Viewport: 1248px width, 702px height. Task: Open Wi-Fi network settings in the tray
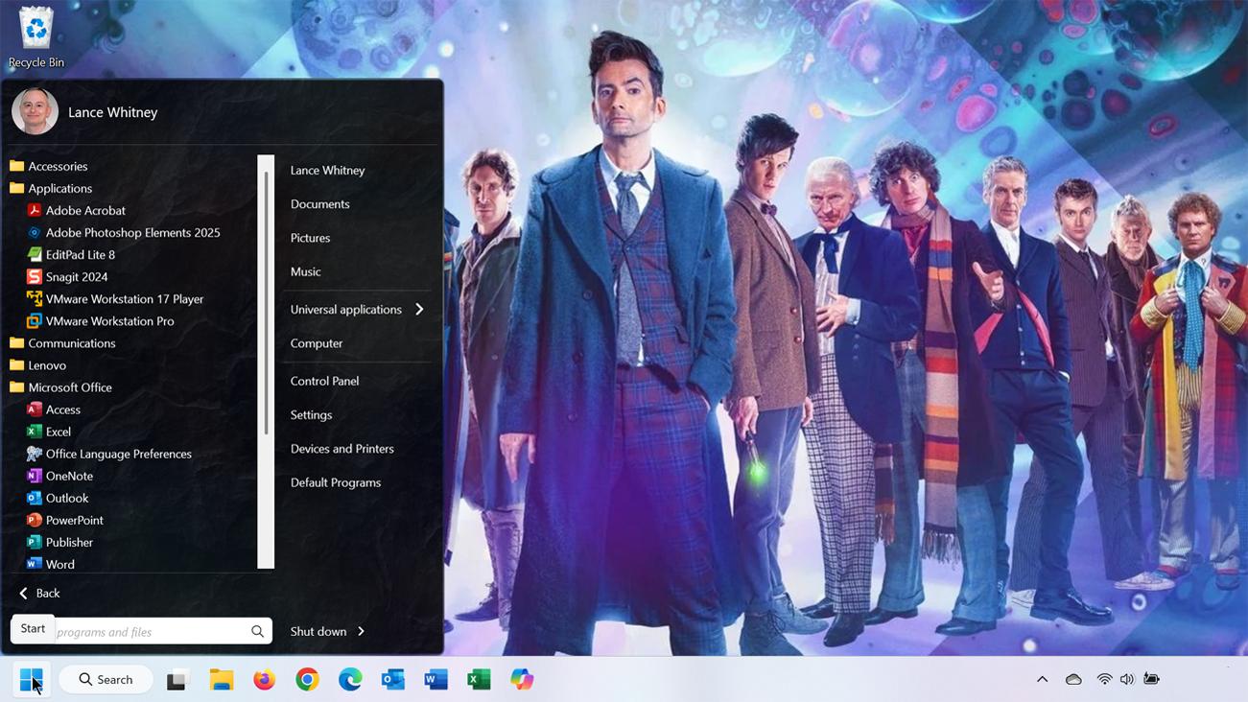pyautogui.click(x=1105, y=679)
